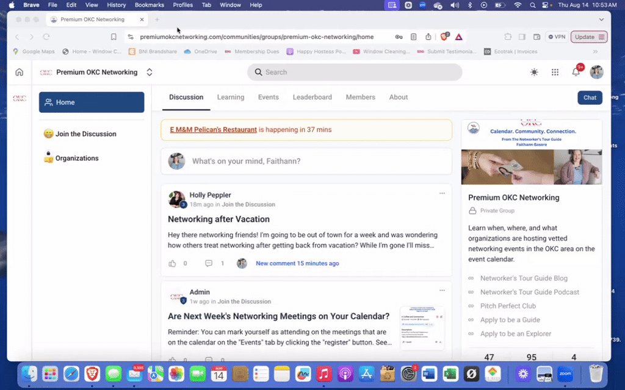Expand the tab search chevron at top right
Viewport: 625px width, 390px height.
(x=601, y=19)
